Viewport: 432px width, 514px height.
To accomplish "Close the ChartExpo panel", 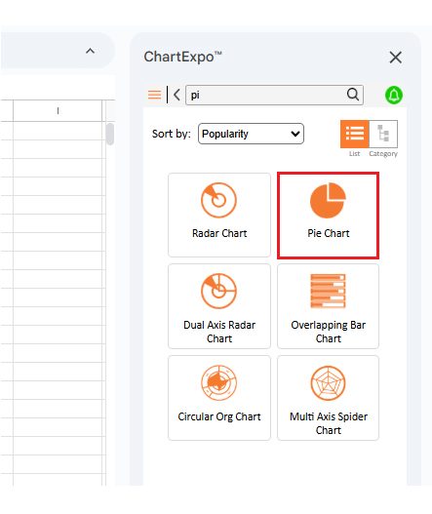I will (x=396, y=58).
